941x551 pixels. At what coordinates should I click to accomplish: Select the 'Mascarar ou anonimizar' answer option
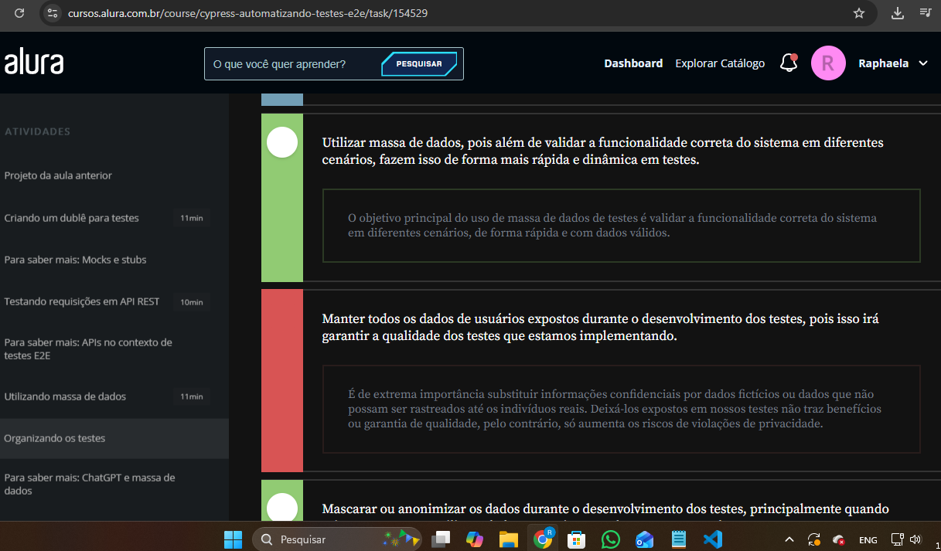pos(282,508)
